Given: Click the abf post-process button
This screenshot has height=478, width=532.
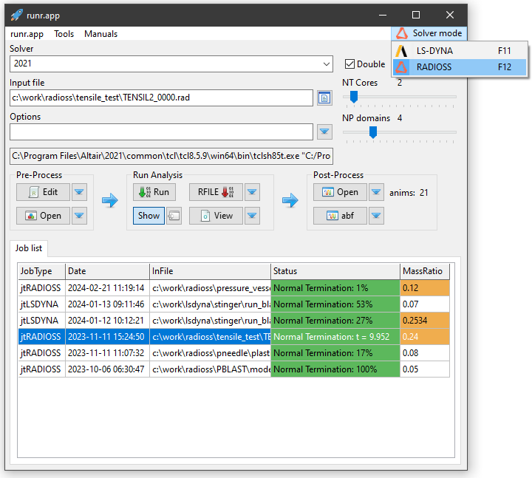Looking at the screenshot, I should [x=340, y=216].
